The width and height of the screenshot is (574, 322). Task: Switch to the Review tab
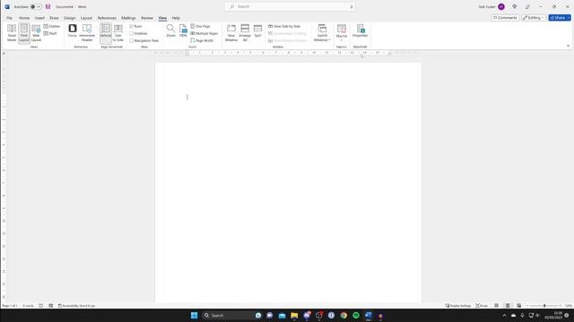click(x=147, y=18)
